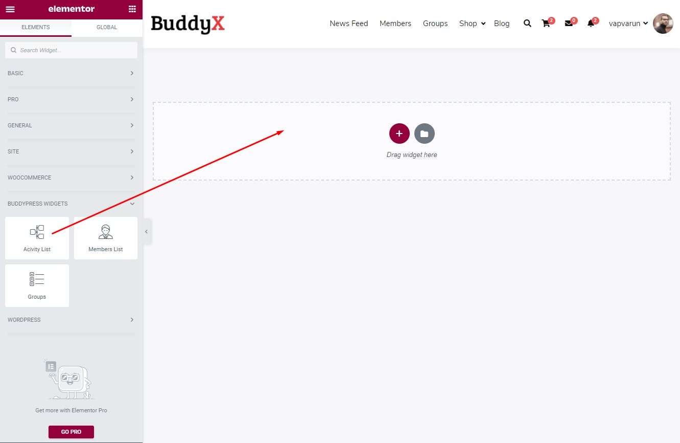This screenshot has height=443, width=680.
Task: Open the Shop dropdown menu
Action: [x=472, y=24]
